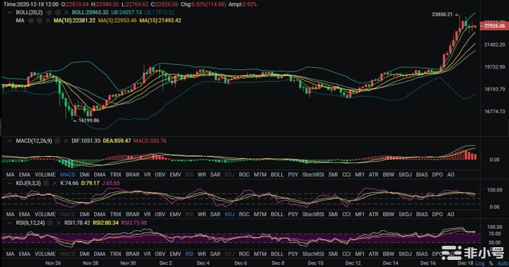Open RSI(6,12,24) settings gear

(x=50, y=223)
